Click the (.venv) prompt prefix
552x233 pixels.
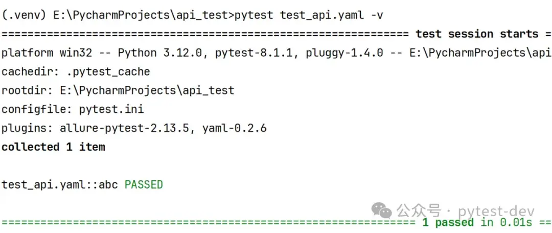pos(24,15)
